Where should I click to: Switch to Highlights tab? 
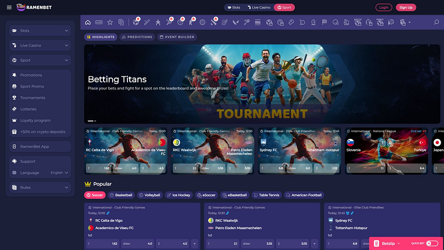click(101, 37)
